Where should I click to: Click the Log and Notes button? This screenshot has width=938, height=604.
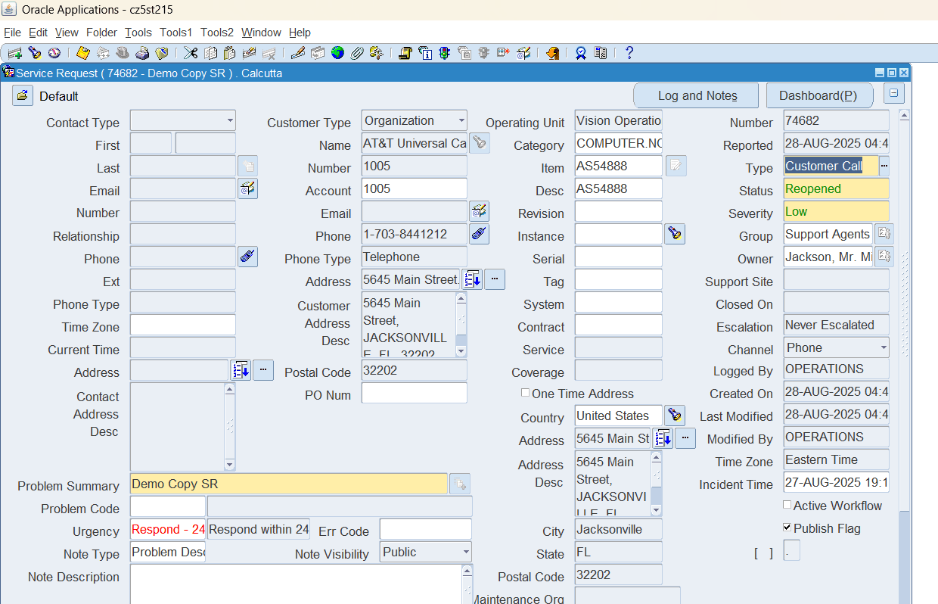(x=696, y=95)
